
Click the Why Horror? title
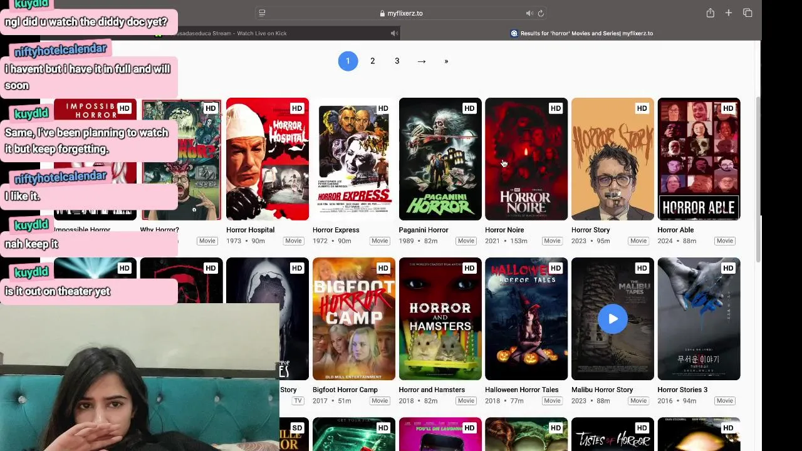tap(159, 230)
